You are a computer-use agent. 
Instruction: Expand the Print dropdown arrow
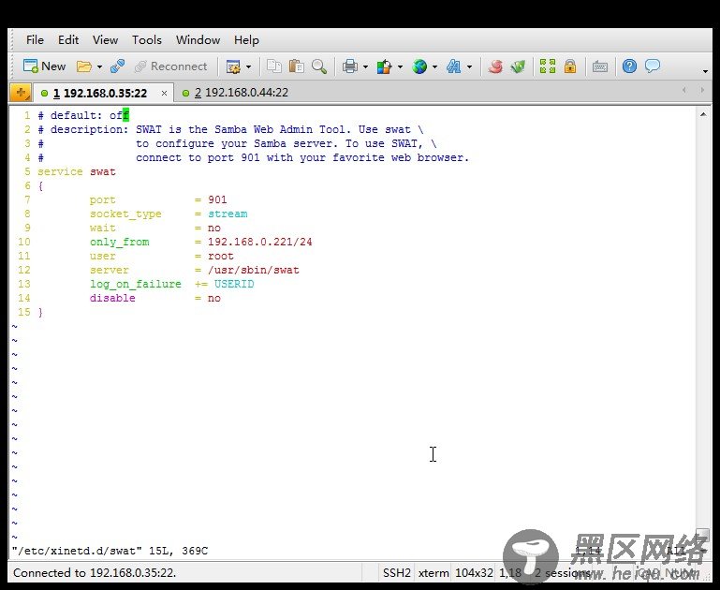(365, 67)
